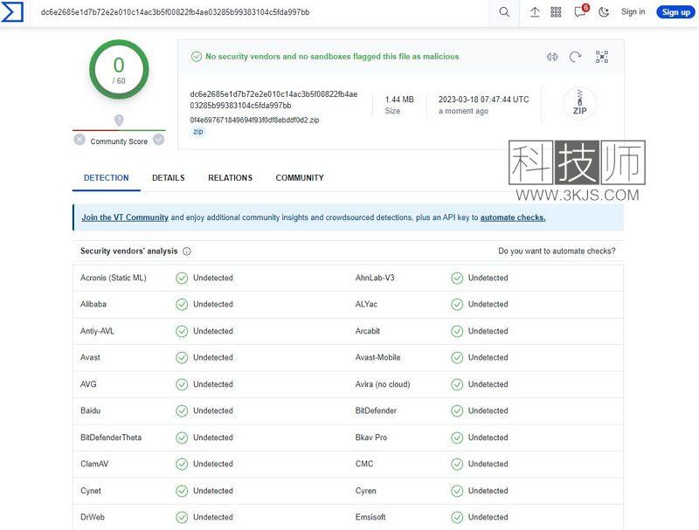Click the AhnLab-V3 undetected check icon
The image size is (699, 530).
(x=457, y=278)
